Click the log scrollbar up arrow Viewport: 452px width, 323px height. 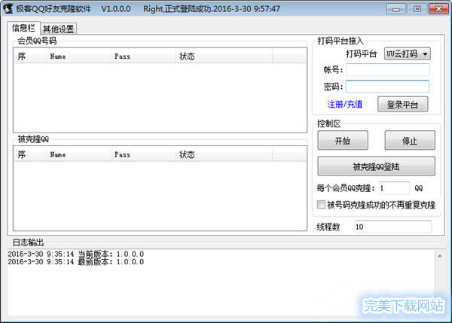click(440, 256)
